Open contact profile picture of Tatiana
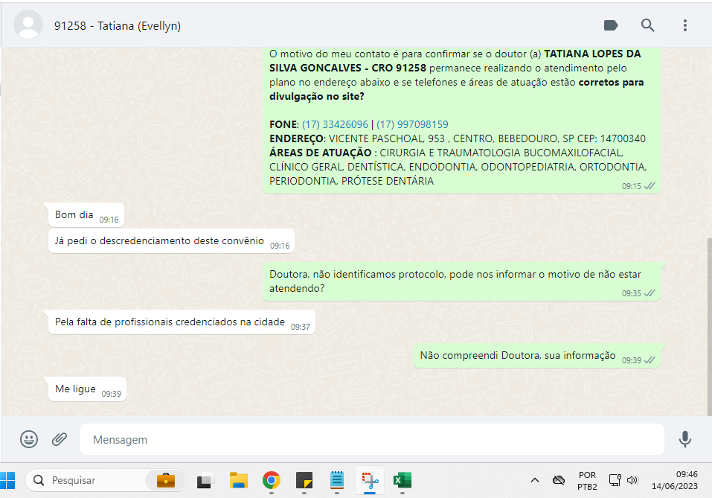This screenshot has height=498, width=712. click(29, 25)
